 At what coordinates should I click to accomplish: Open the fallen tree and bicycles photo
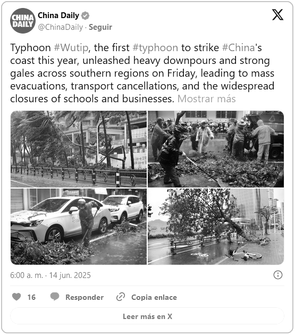pyautogui.click(x=216, y=226)
